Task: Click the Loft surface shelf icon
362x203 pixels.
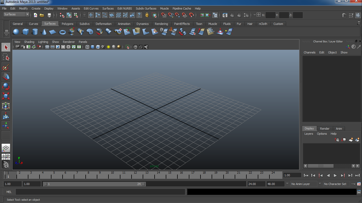Action: [x=81, y=32]
